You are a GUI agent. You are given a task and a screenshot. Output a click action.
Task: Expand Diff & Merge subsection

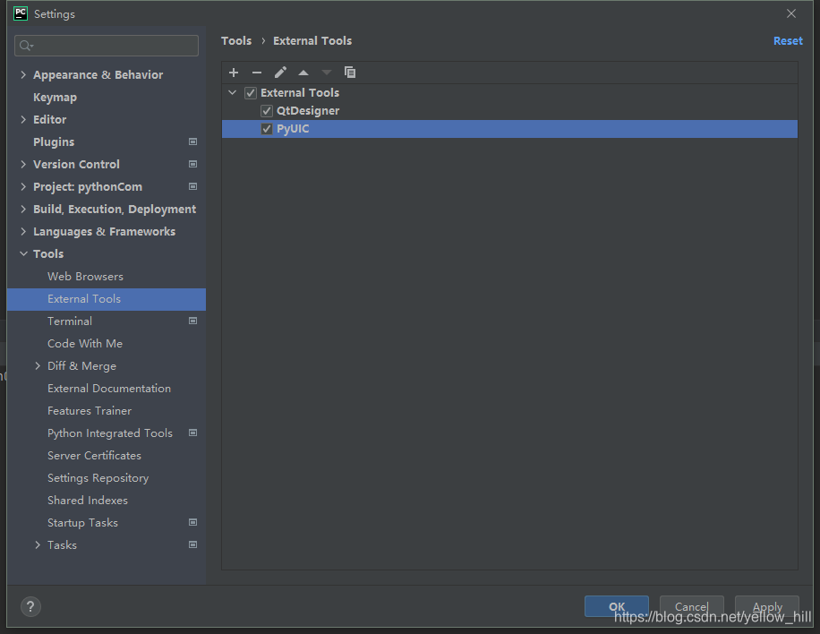(37, 366)
